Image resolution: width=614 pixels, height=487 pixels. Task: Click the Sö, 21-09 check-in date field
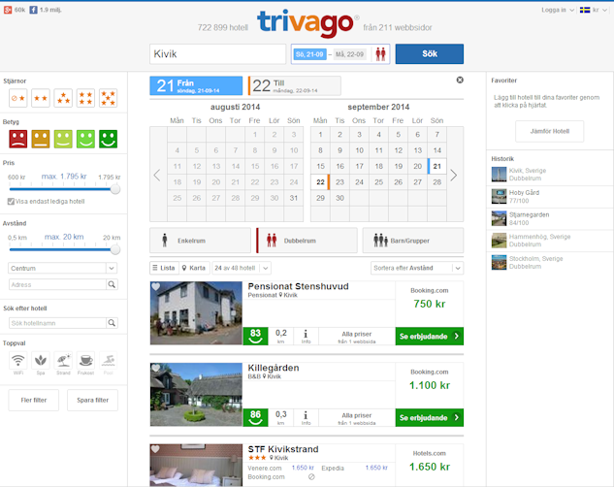(309, 54)
